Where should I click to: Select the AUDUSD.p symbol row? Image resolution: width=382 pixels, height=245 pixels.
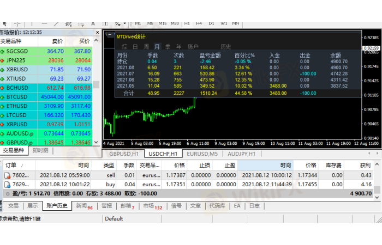click(46, 133)
